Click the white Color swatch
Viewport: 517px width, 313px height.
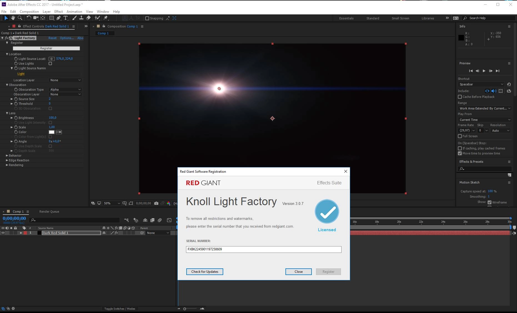[52, 132]
